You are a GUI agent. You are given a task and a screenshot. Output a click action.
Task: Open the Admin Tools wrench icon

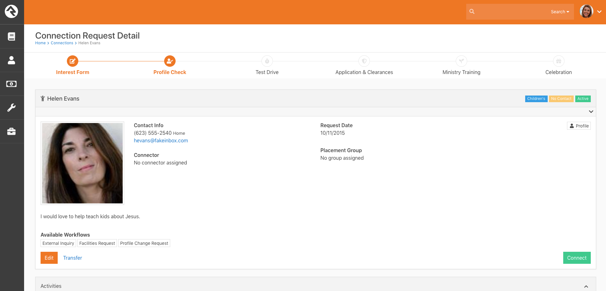(x=11, y=108)
